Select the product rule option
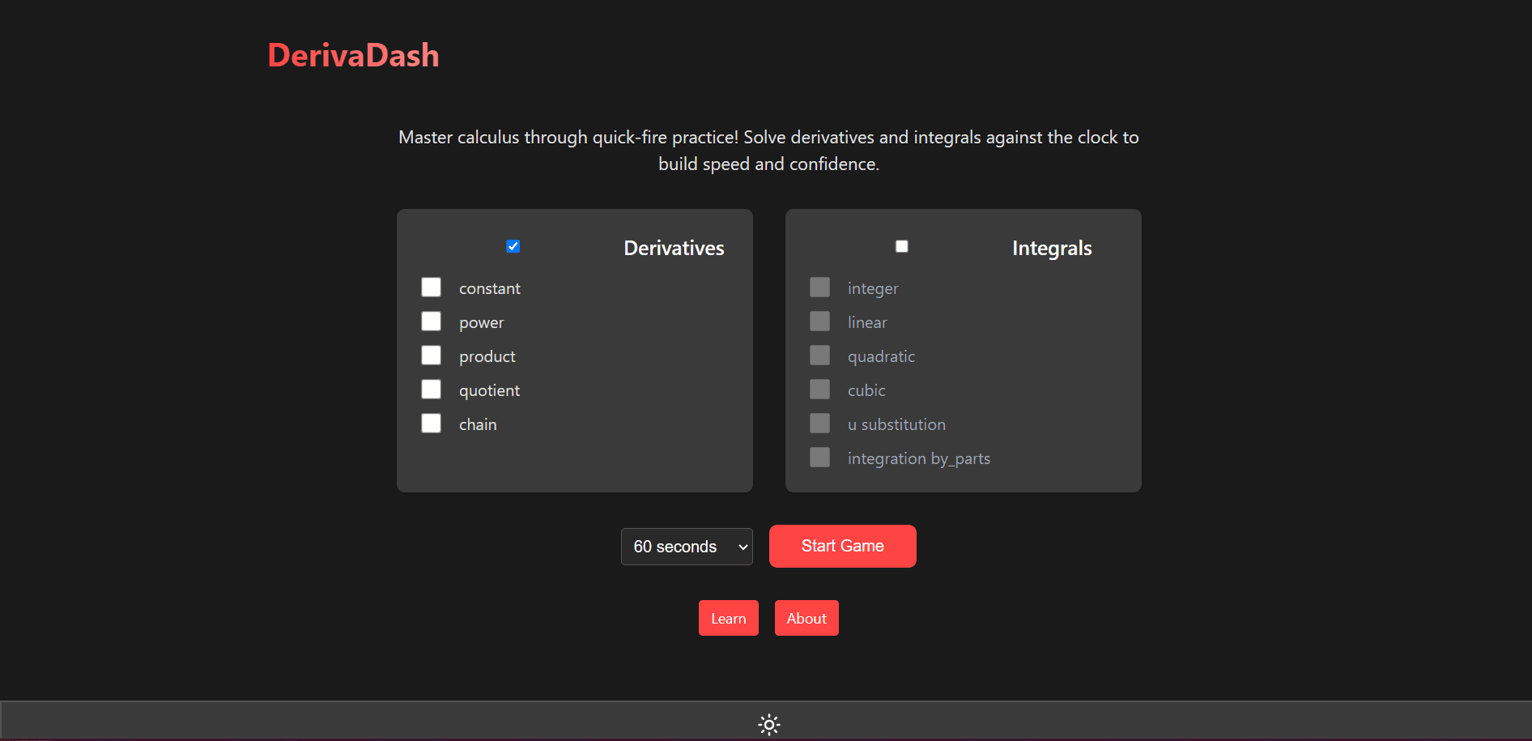 431,355
